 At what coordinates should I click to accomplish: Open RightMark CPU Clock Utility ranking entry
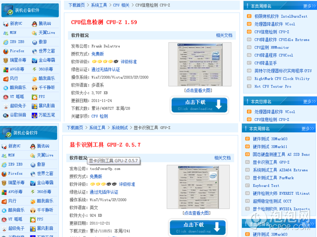point(282,79)
